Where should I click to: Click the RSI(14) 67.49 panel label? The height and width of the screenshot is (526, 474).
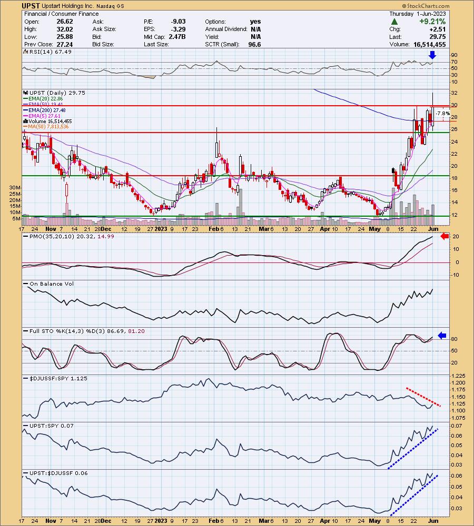click(50, 52)
